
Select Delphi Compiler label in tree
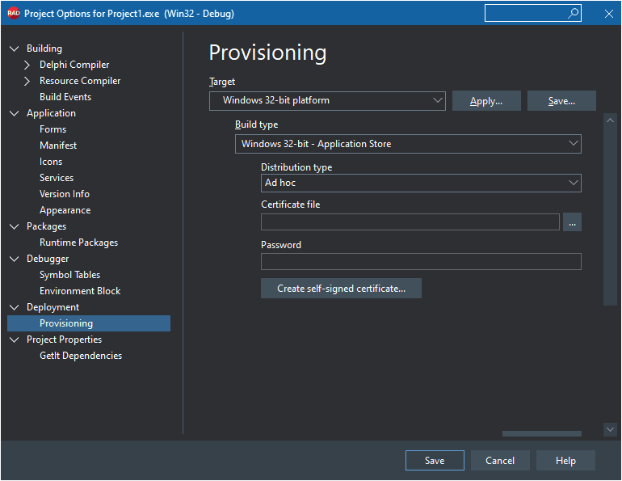tap(74, 65)
